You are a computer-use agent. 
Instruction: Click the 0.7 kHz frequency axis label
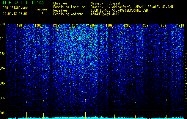pos(2,98)
